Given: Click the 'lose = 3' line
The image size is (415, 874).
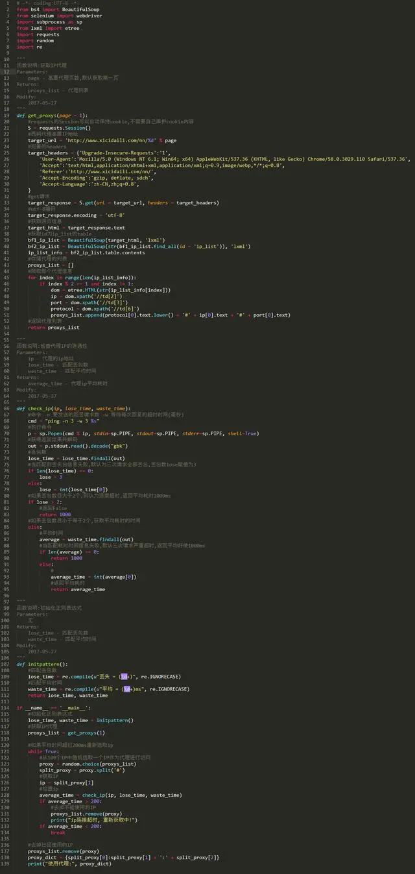Looking at the screenshot, I should (53, 477).
